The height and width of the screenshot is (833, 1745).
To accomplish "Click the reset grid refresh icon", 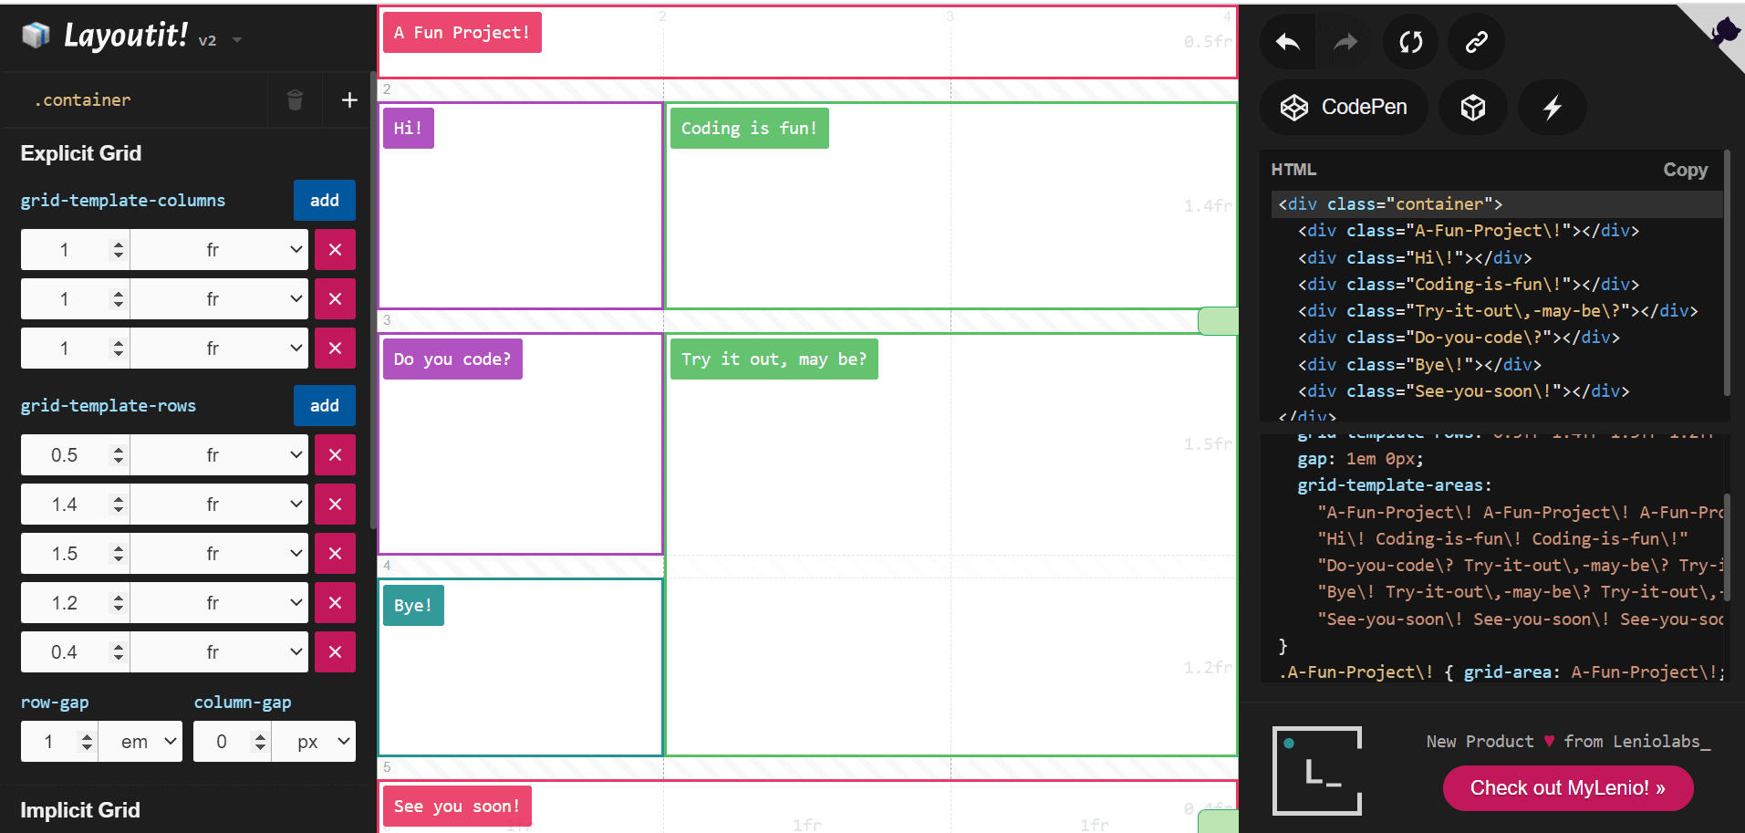I will pyautogui.click(x=1410, y=42).
